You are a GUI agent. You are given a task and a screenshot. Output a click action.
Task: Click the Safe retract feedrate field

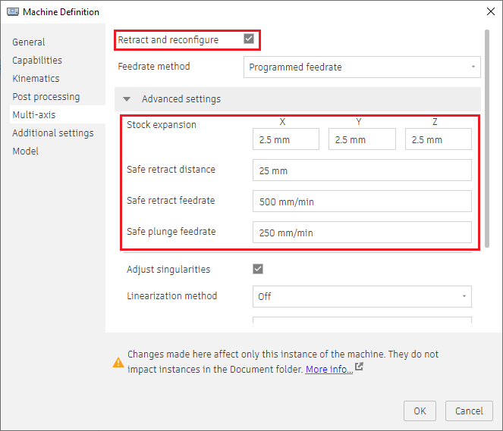pos(362,201)
